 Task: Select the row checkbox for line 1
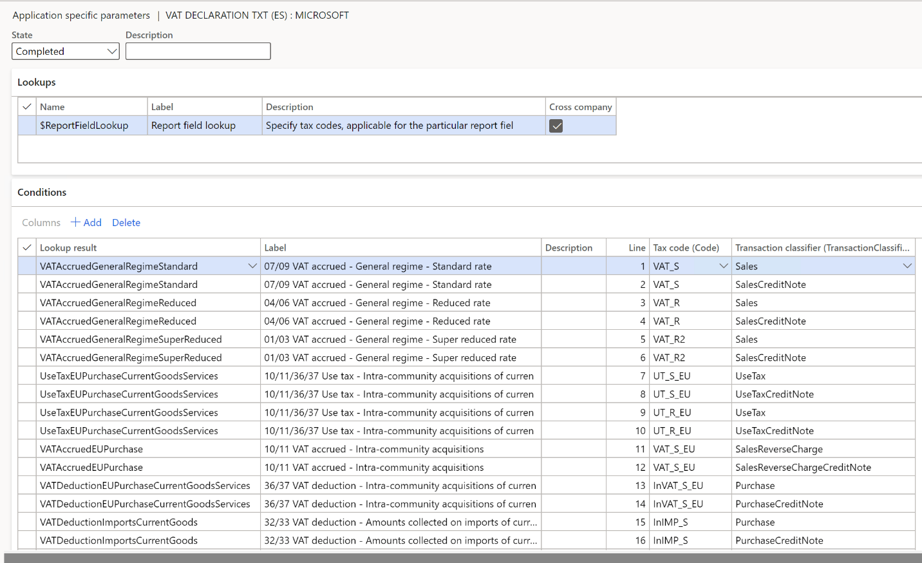[26, 265]
